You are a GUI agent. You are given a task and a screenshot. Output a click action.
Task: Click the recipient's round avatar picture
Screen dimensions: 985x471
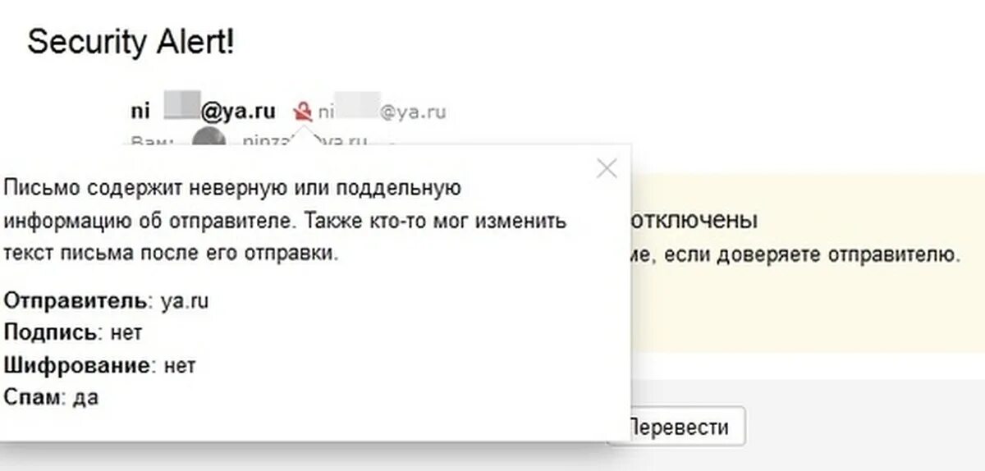click(x=208, y=139)
